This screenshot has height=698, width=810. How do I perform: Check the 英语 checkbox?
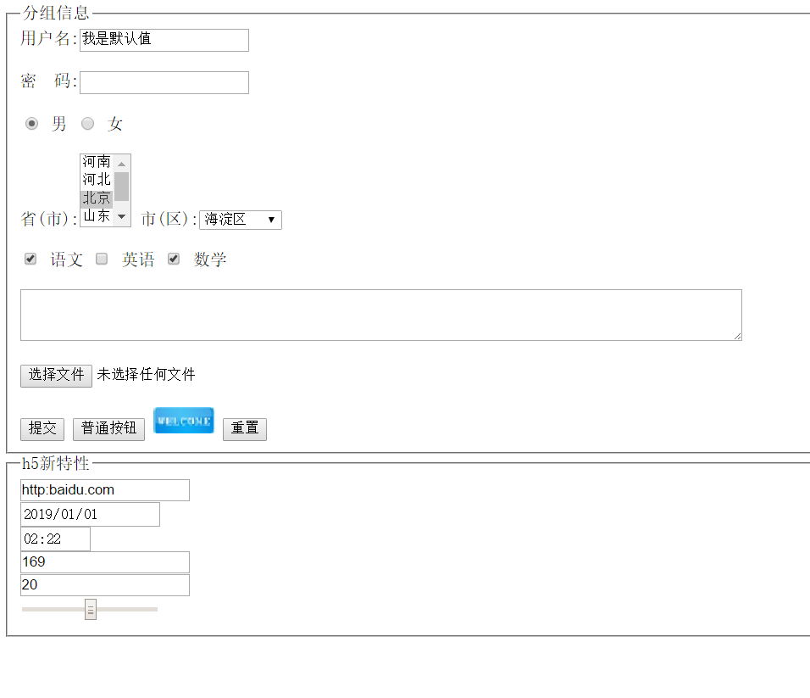(x=102, y=259)
